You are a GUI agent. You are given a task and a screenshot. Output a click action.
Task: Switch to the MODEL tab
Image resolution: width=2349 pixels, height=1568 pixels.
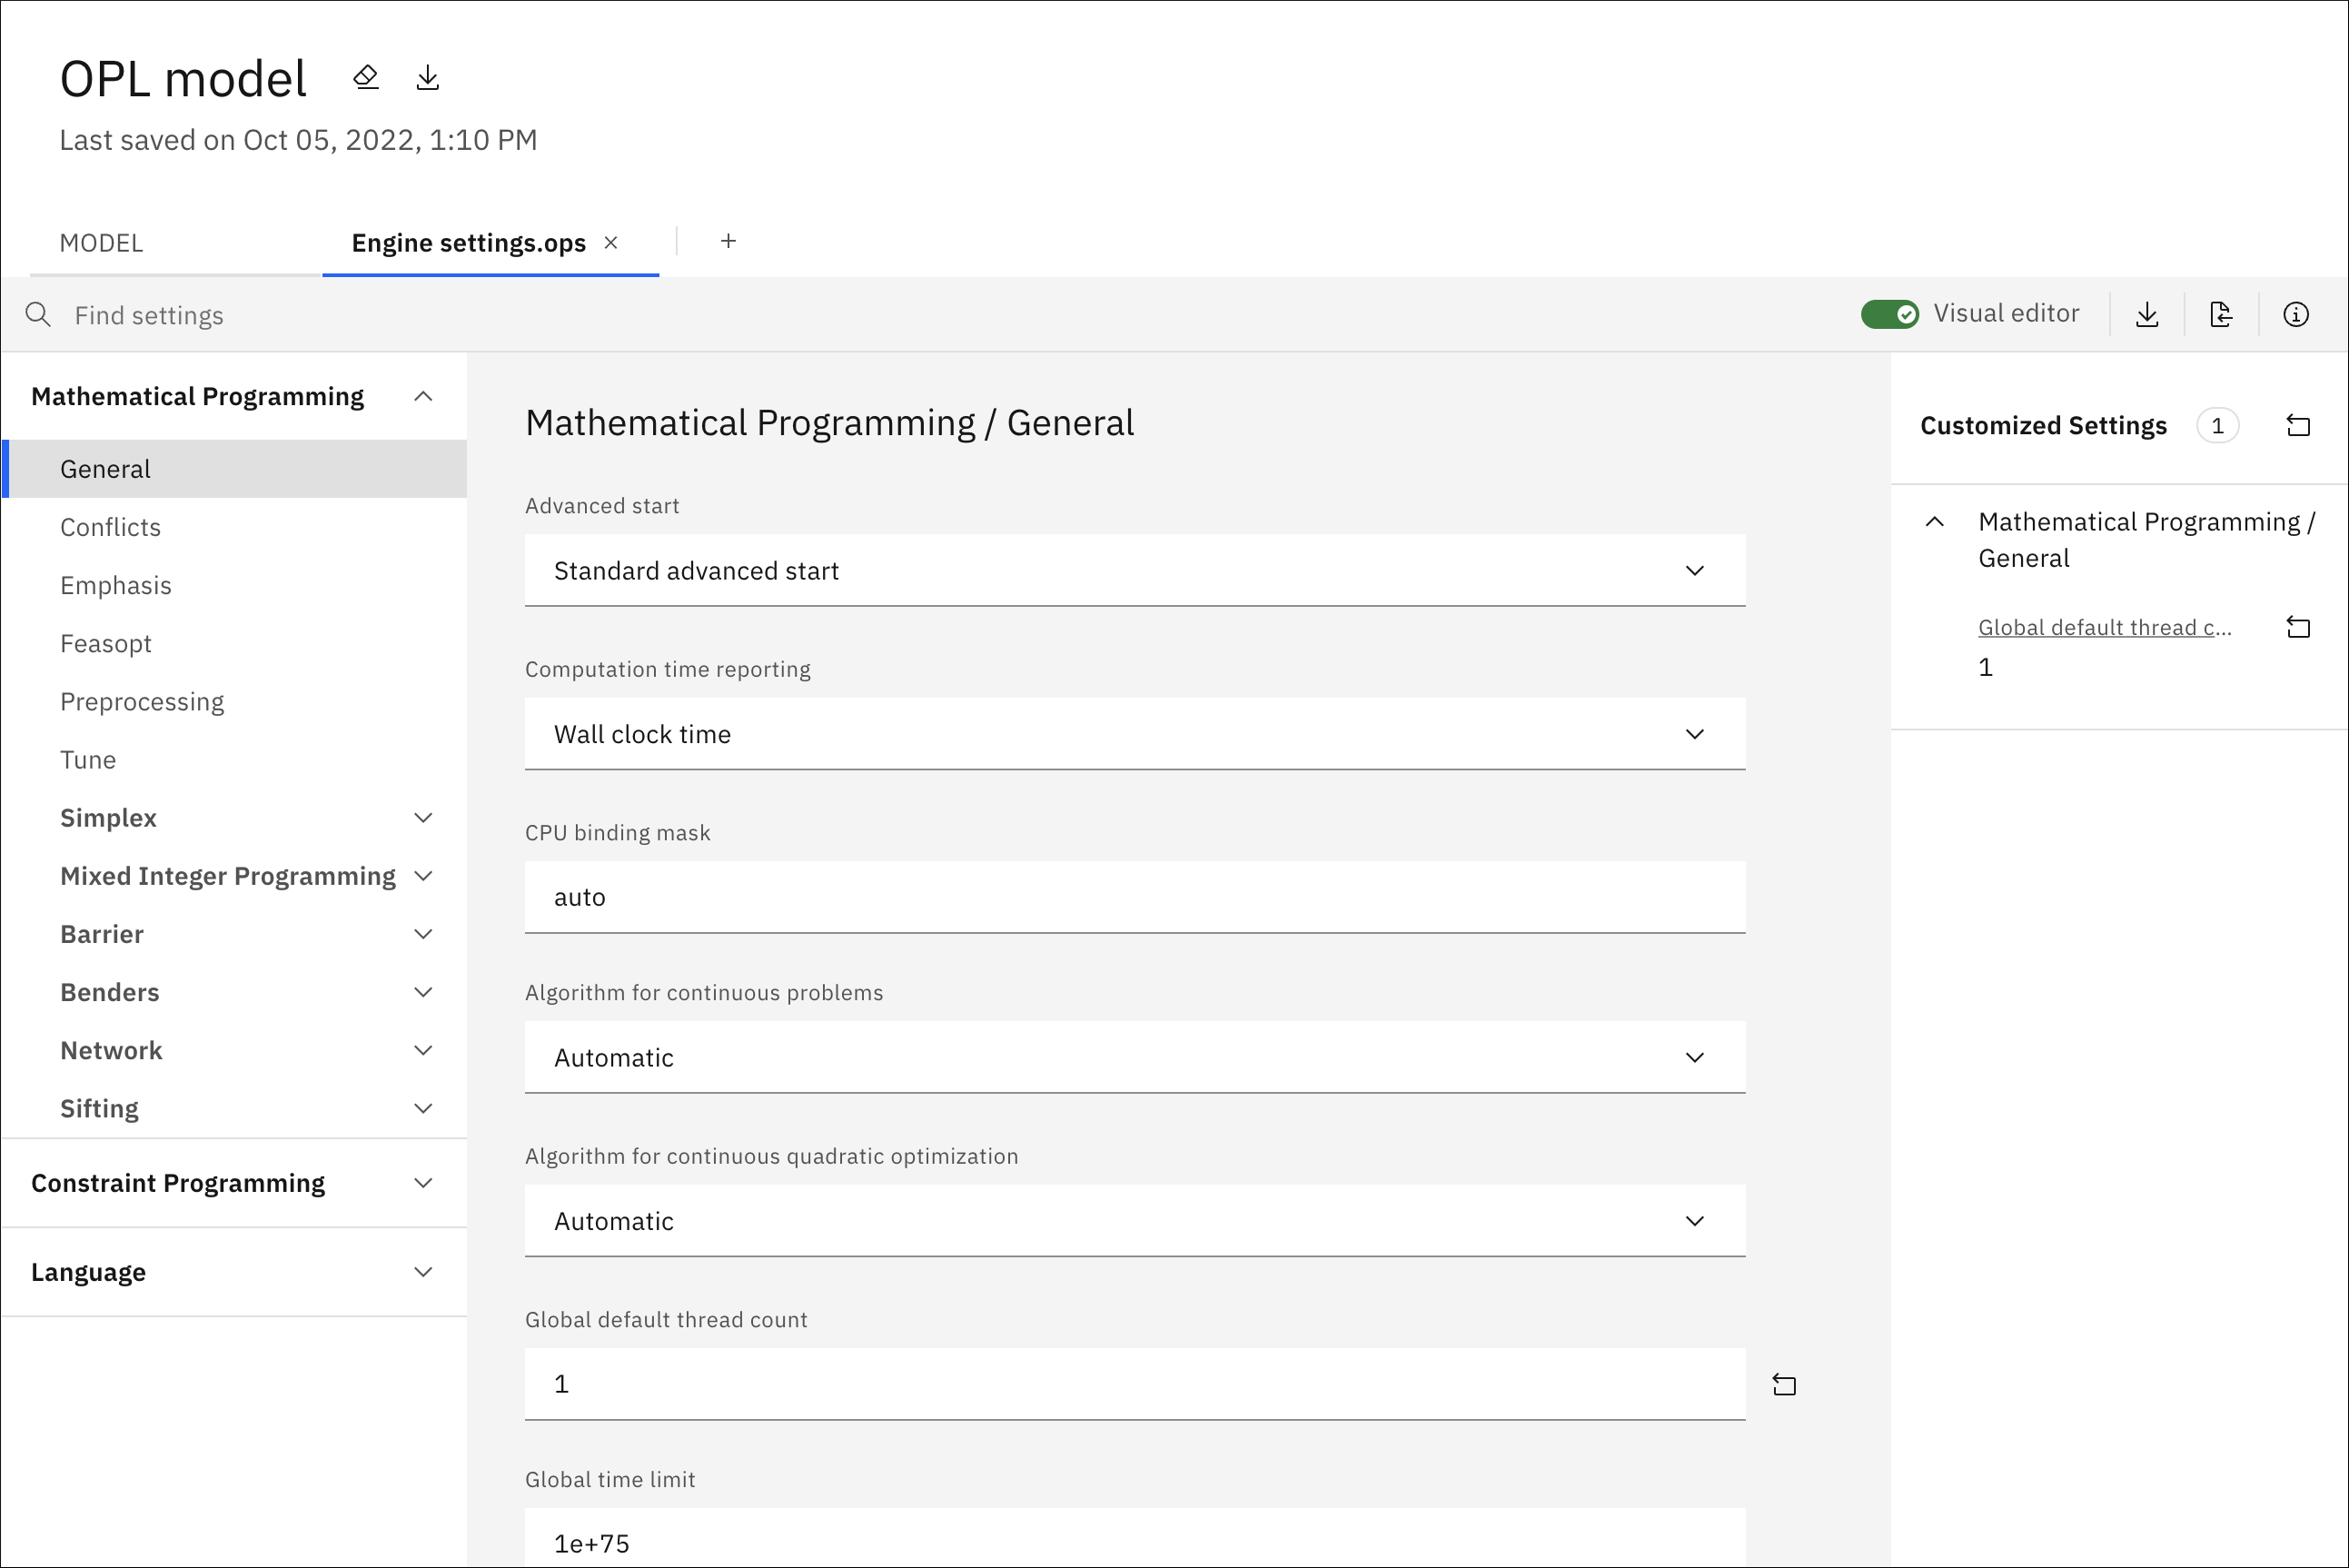[x=100, y=242]
